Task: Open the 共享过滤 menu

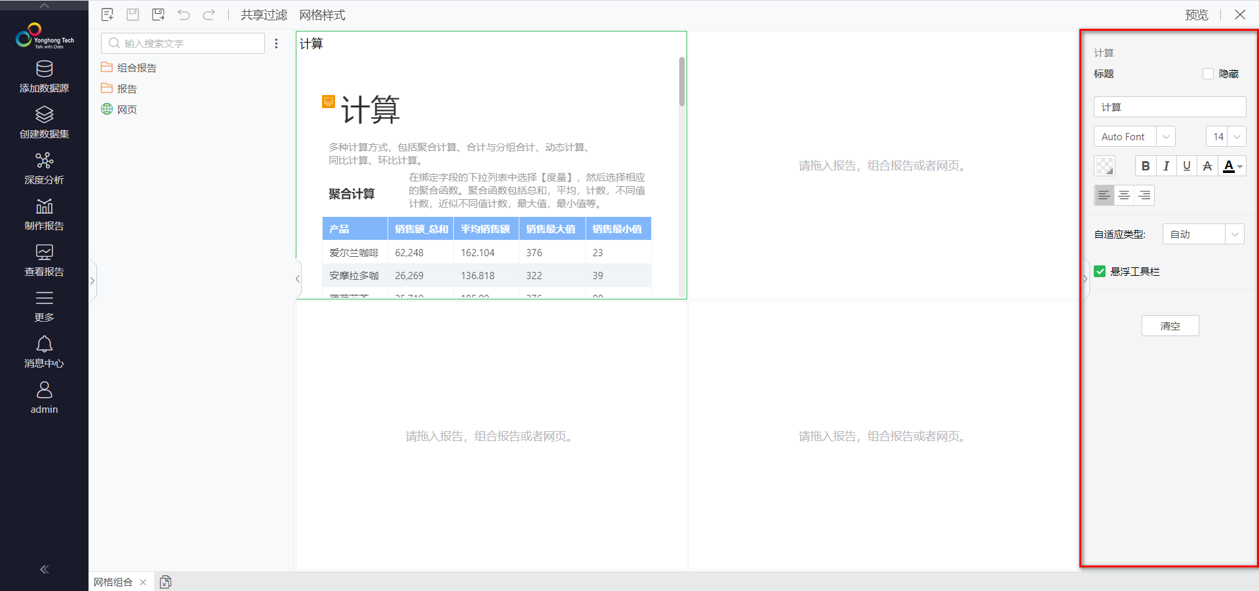Action: [264, 14]
